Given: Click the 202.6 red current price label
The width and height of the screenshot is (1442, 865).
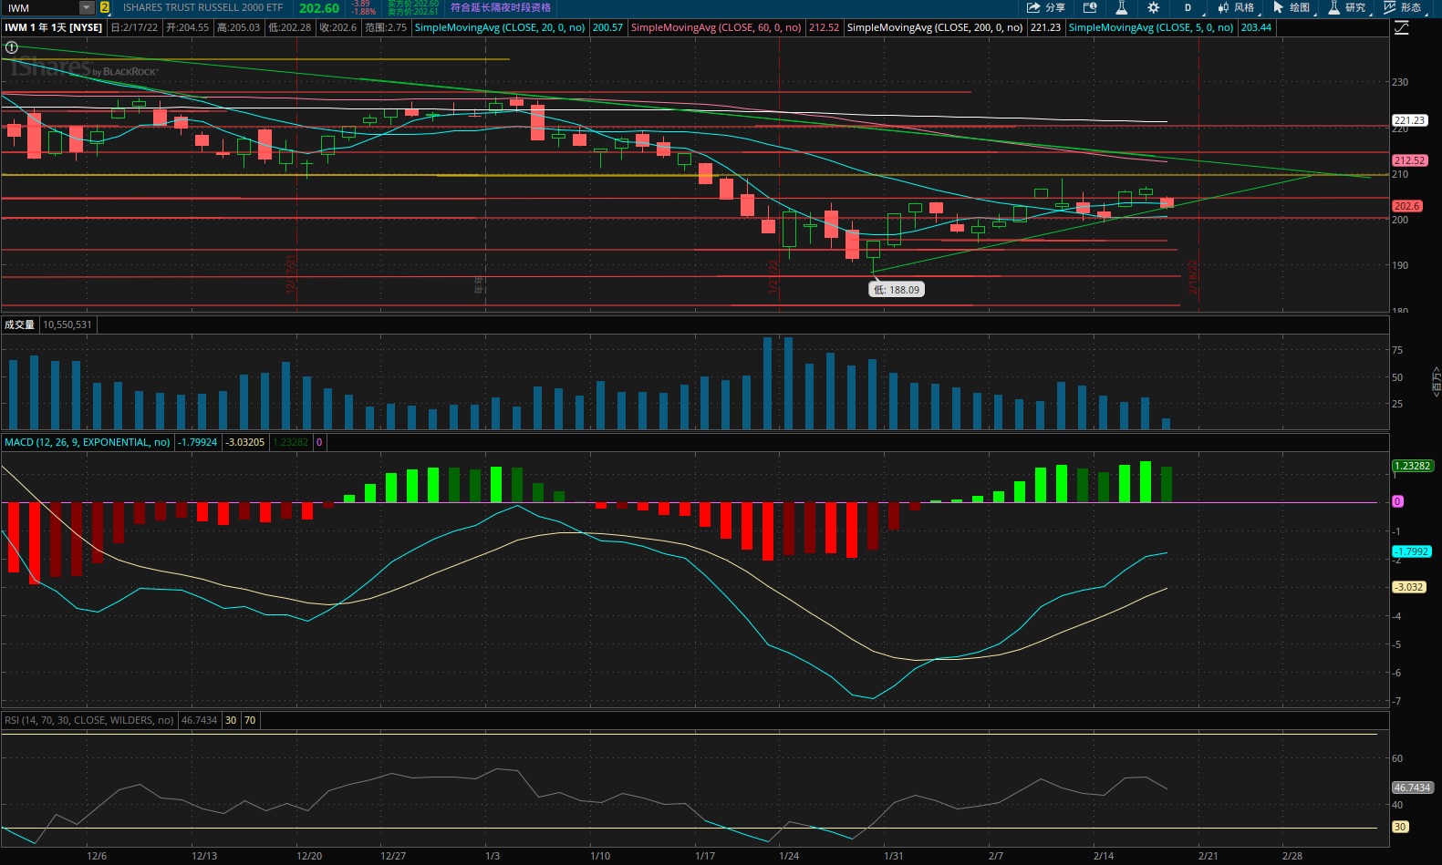Looking at the screenshot, I should 1406,206.
